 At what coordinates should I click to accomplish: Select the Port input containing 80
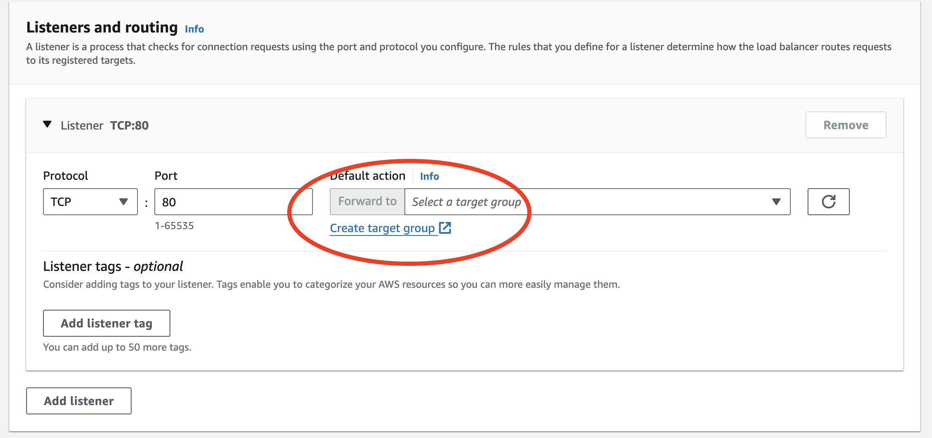coord(233,202)
